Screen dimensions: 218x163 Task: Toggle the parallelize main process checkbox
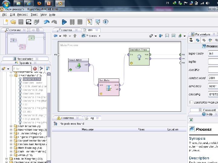click(191, 102)
